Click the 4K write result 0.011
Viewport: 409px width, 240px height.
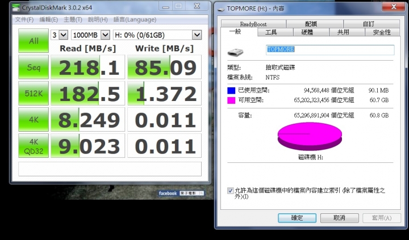[165, 120]
